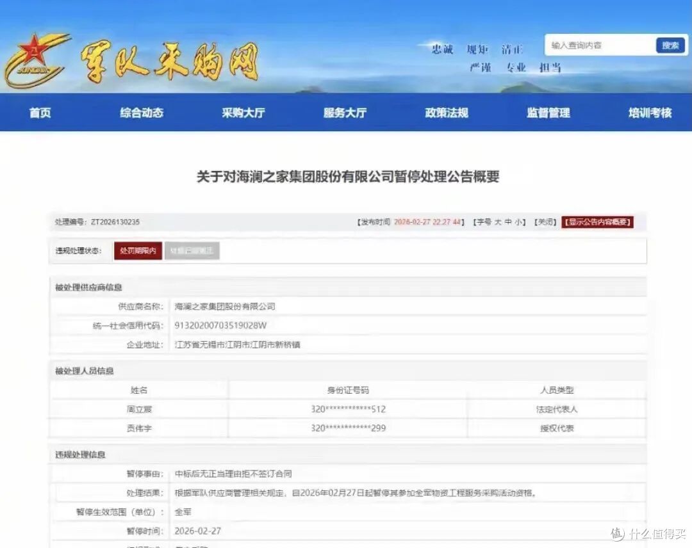The image size is (692, 548).
Task: Open the 政策法规 navigation tab
Action: tap(446, 113)
